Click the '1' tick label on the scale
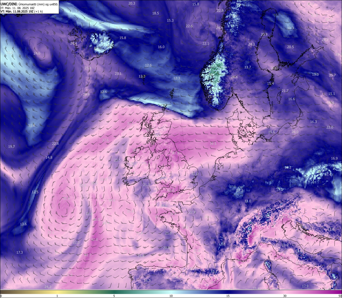Viewport: 342px width, 298px height. pos(57,296)
